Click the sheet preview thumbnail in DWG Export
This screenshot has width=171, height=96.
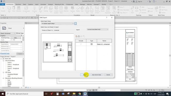tap(57, 52)
